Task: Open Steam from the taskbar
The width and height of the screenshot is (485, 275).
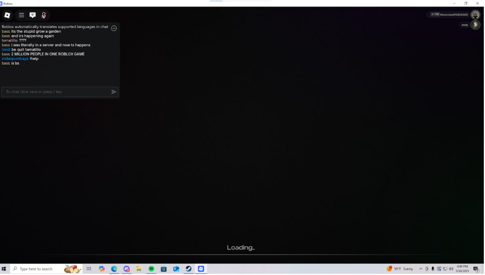Action: 188,269
